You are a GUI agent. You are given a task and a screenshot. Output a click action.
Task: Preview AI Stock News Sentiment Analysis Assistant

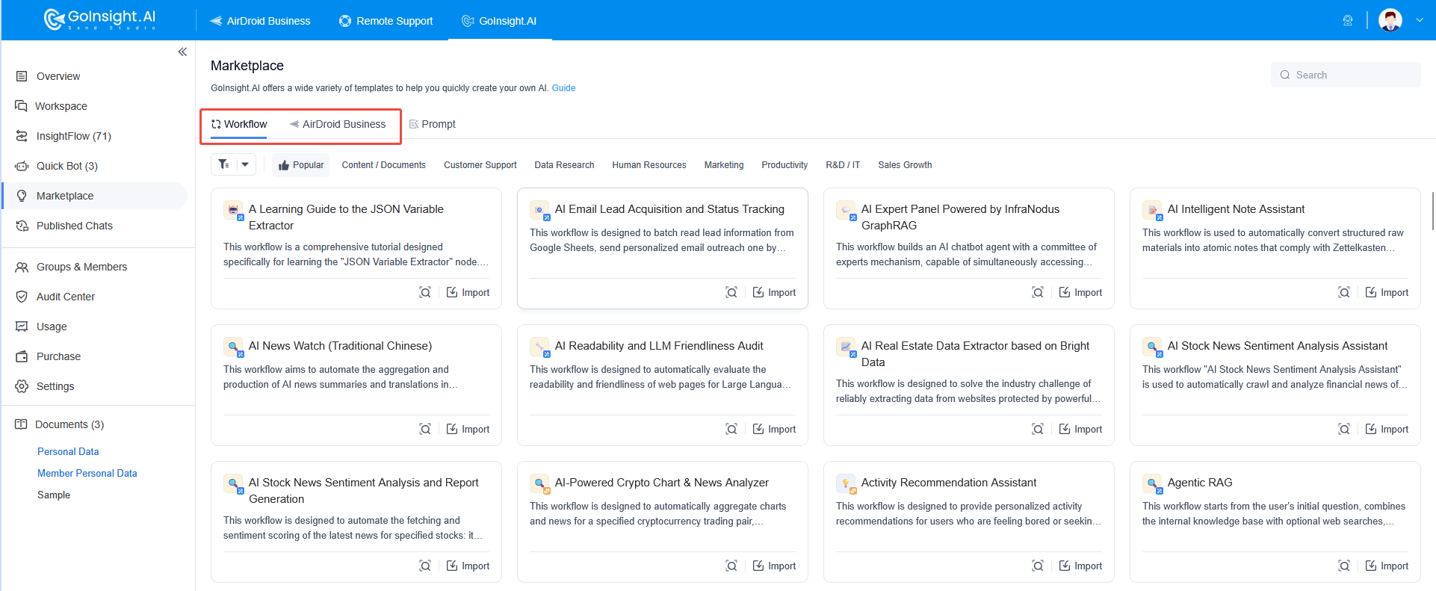click(x=1344, y=429)
